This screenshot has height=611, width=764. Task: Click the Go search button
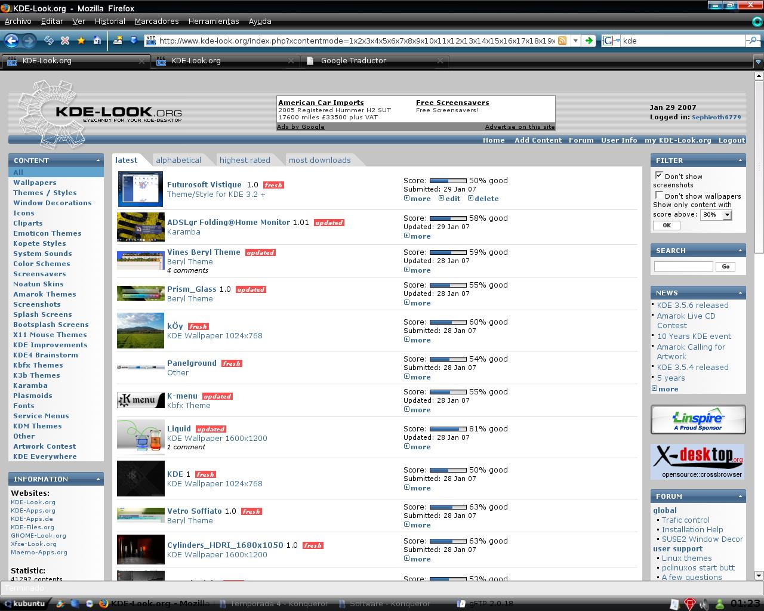click(725, 267)
